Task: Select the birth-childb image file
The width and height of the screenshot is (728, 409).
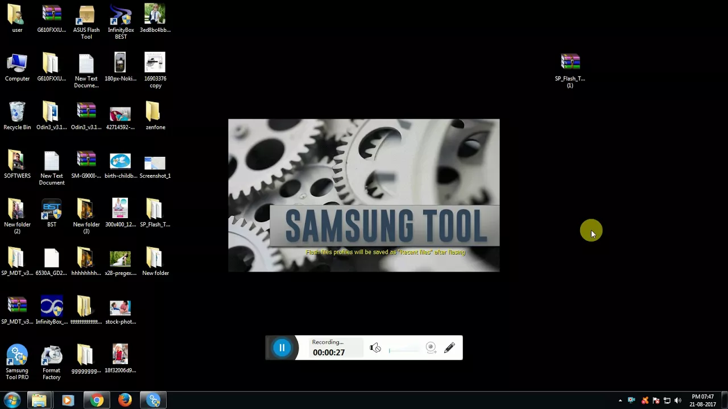Action: point(121,165)
